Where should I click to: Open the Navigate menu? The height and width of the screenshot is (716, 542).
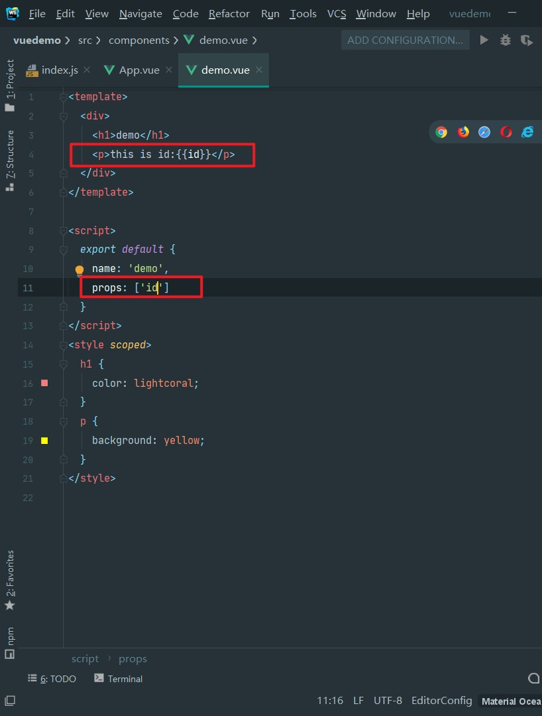click(x=140, y=14)
